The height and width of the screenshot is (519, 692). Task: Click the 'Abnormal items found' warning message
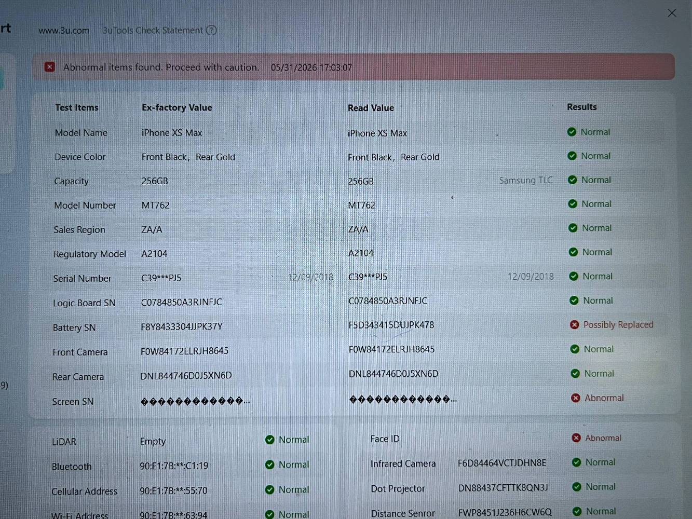(x=161, y=67)
